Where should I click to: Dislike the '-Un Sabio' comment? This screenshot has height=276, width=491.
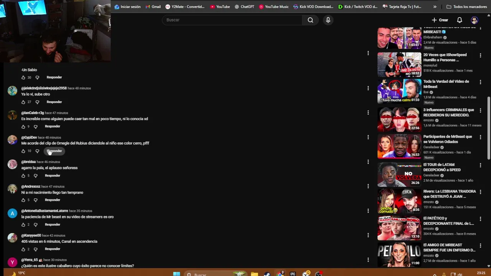click(37, 77)
